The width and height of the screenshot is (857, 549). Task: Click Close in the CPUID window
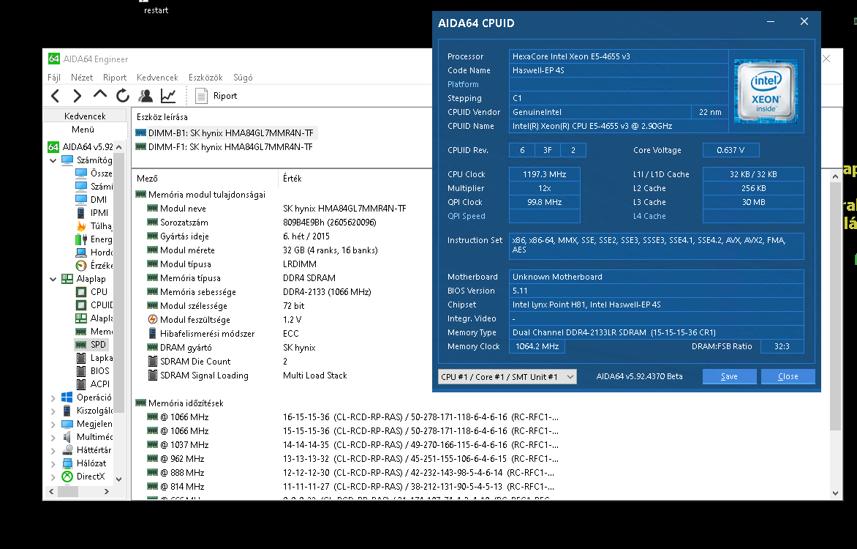(x=788, y=376)
